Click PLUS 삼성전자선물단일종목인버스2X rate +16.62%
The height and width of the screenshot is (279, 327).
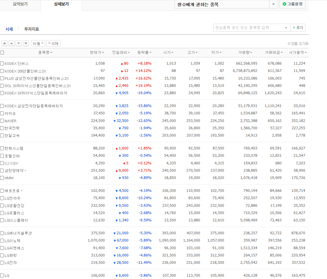144,78
